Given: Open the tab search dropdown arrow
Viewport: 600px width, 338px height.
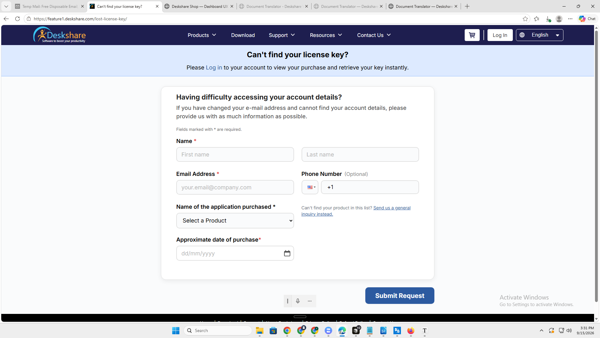Looking at the screenshot, I should 6,6.
